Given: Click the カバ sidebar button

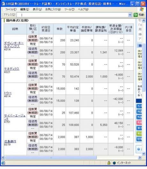Looking at the screenshot, I should (139, 106).
